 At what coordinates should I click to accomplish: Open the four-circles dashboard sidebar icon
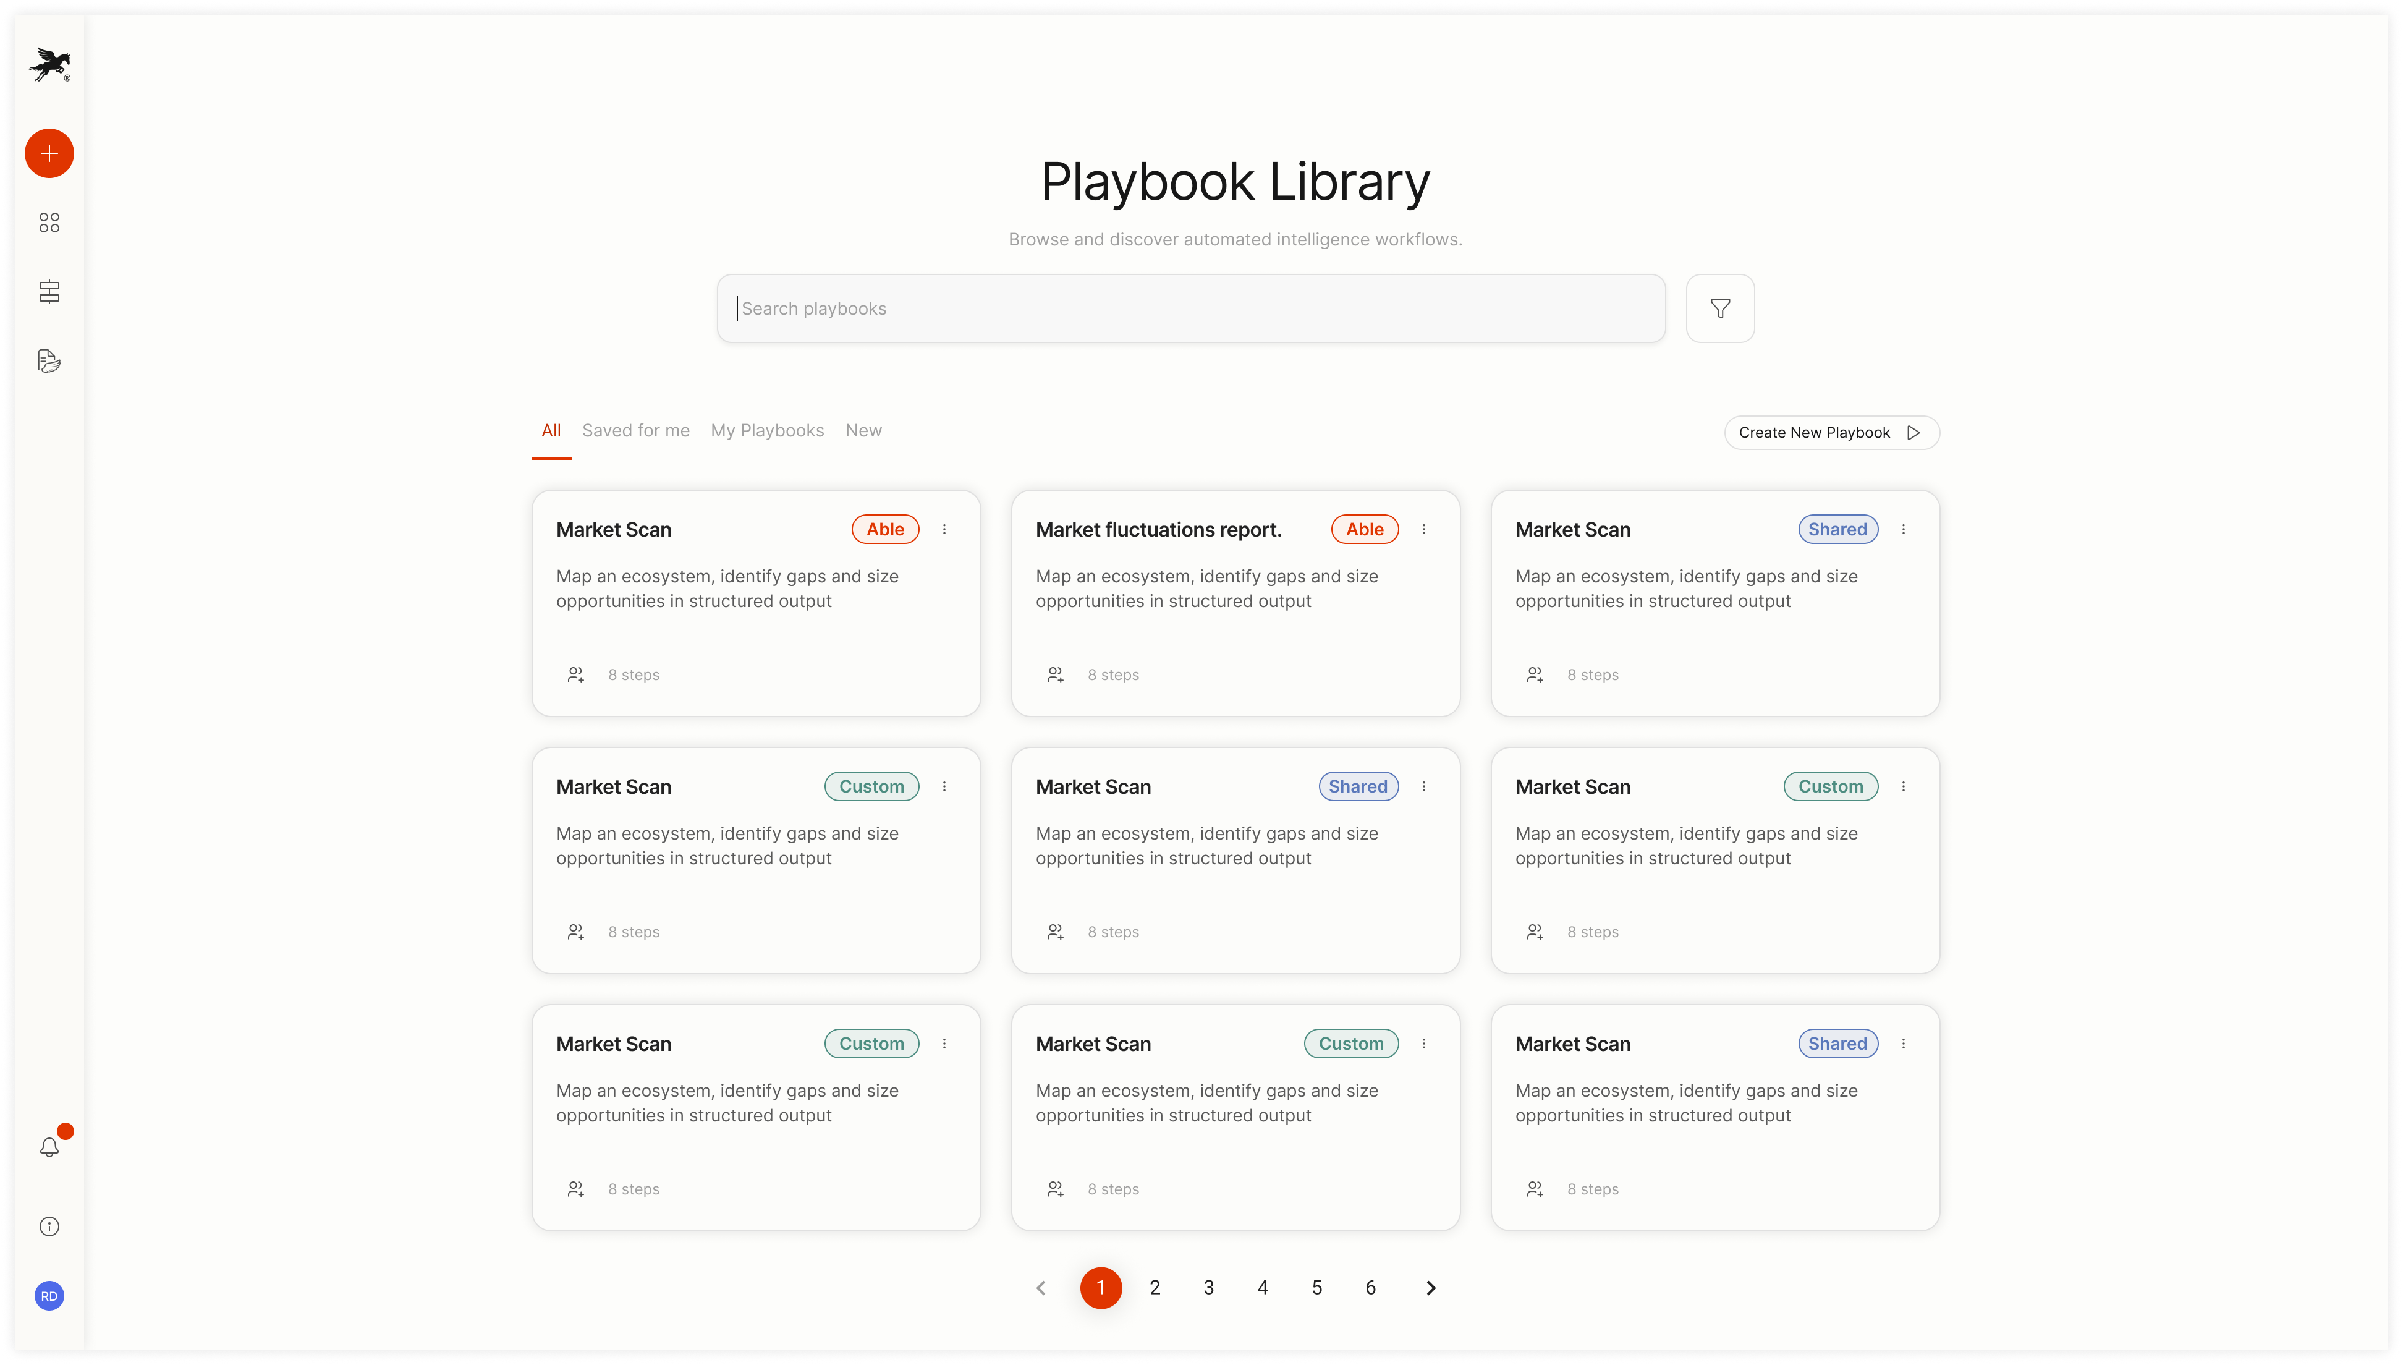pyautogui.click(x=49, y=222)
